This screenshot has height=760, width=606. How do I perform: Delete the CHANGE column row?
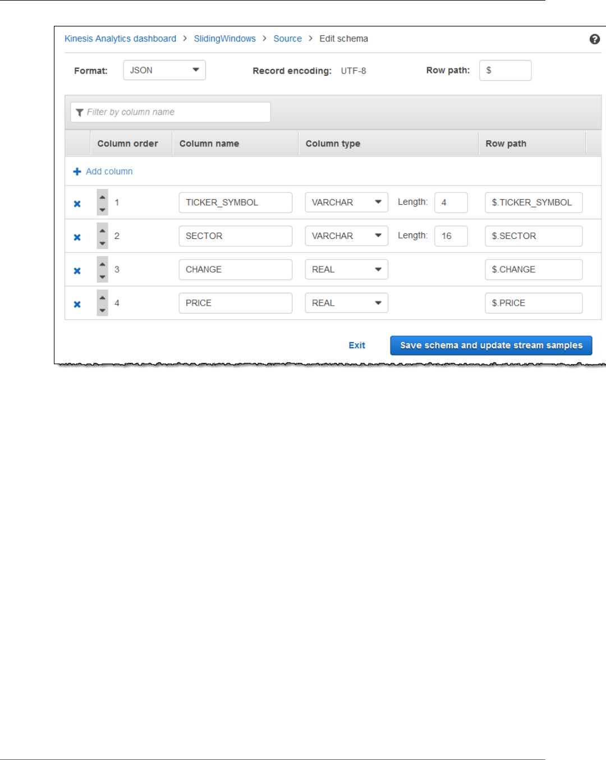click(x=77, y=271)
